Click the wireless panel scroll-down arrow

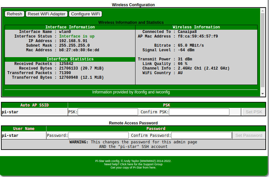[262, 94]
